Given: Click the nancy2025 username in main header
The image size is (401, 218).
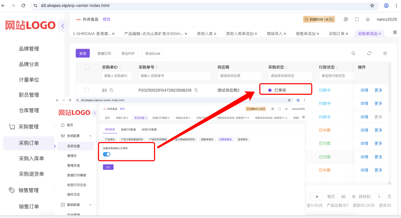Looking at the screenshot, I should [x=387, y=19].
